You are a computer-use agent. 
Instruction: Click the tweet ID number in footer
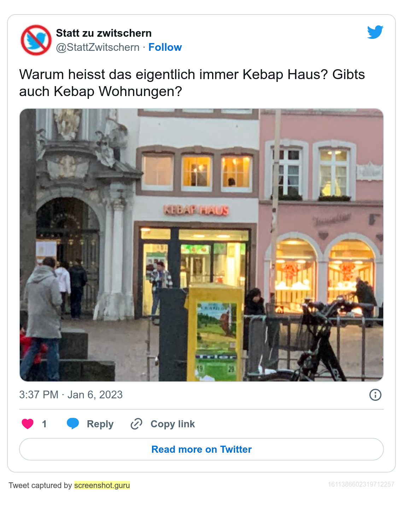[x=361, y=484]
